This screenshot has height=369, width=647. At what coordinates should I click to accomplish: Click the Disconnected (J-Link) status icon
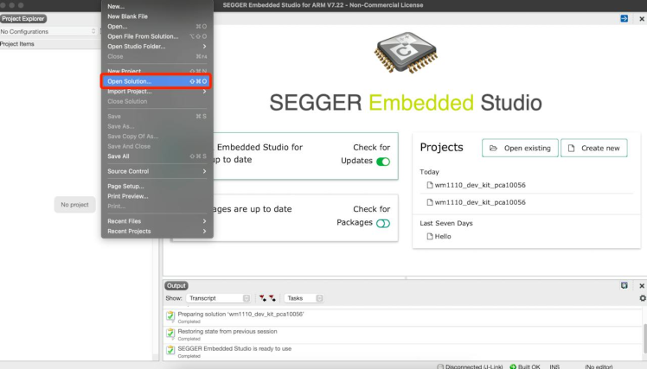pos(440,366)
